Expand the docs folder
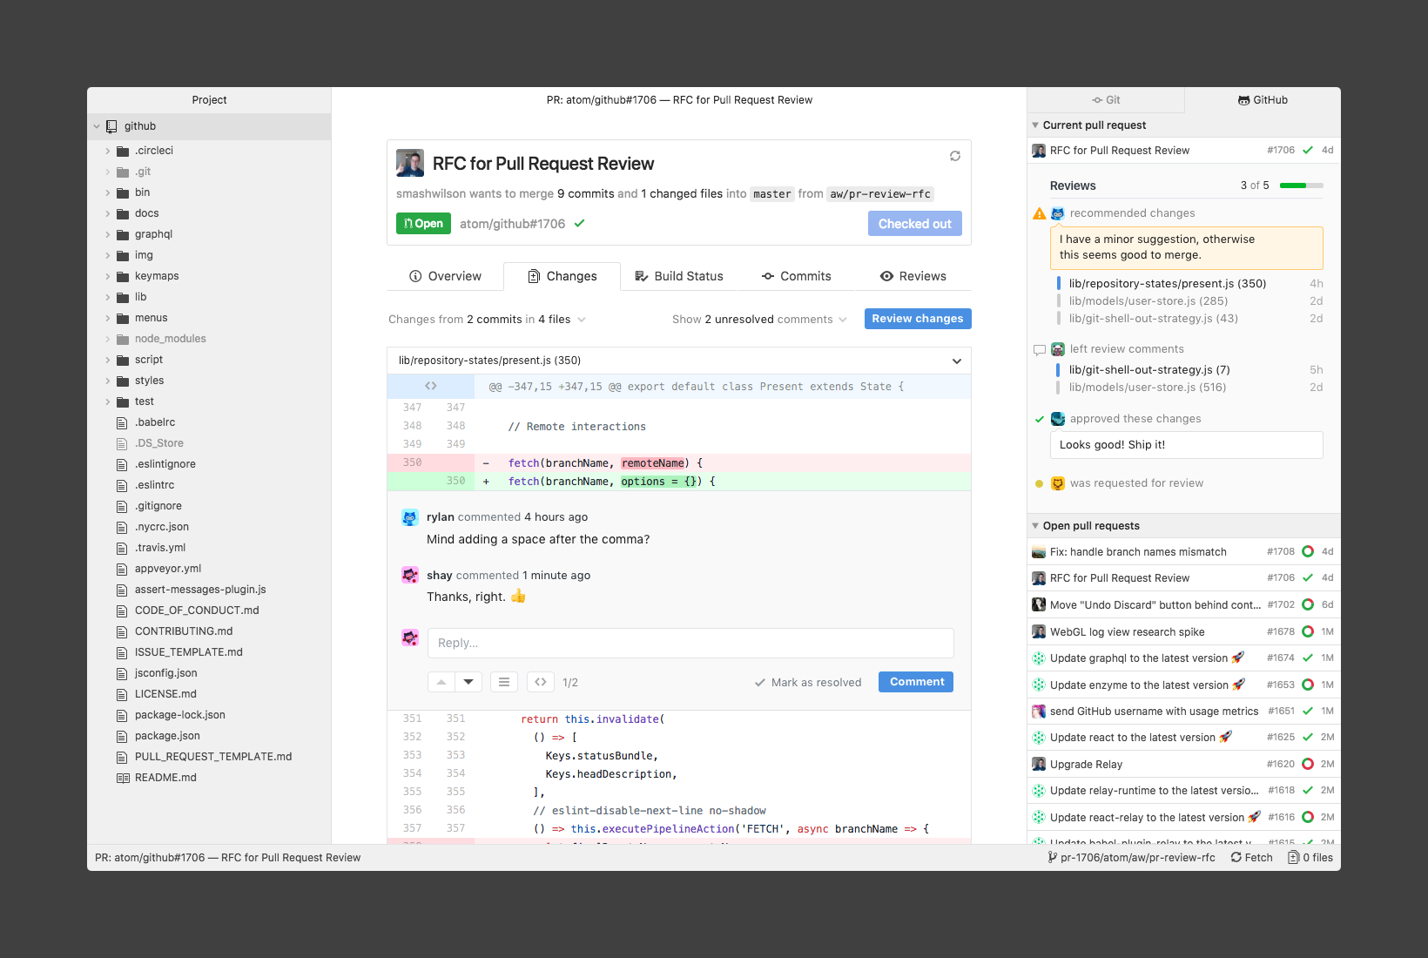Viewport: 1428px width, 958px height. coord(108,213)
